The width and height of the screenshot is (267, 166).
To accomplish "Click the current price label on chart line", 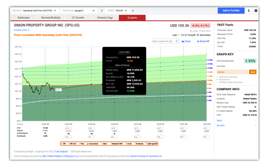I will pyautogui.click(x=59, y=90).
